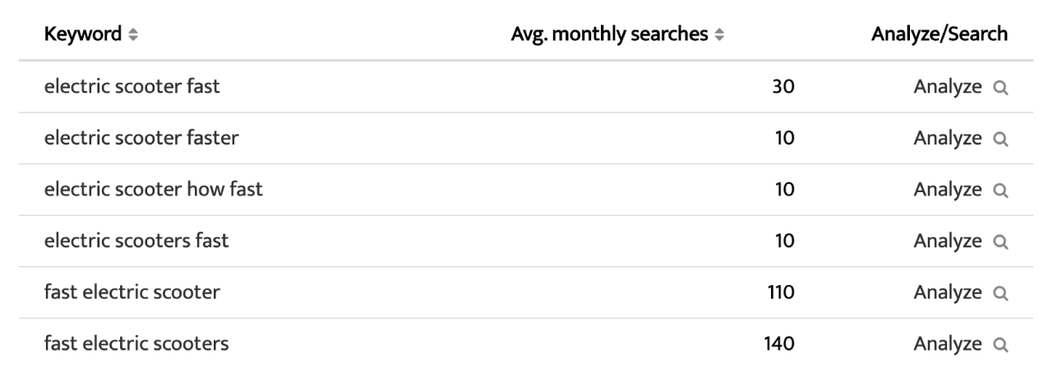Analyze keyword electric scooter faster
Viewport: 1039px width, 372px height.
(948, 139)
